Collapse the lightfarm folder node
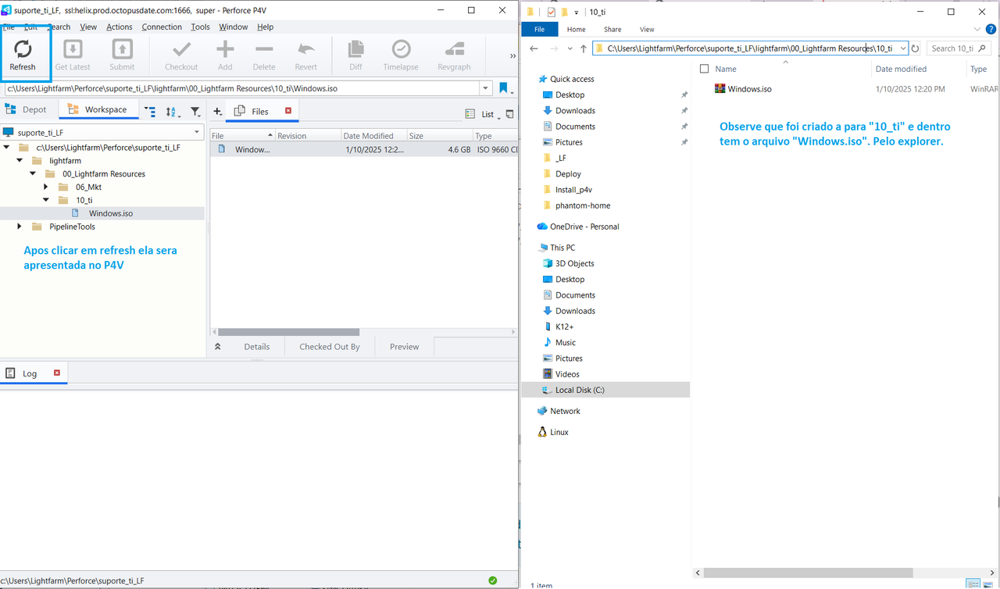This screenshot has height=589, width=1000. pos(20,161)
